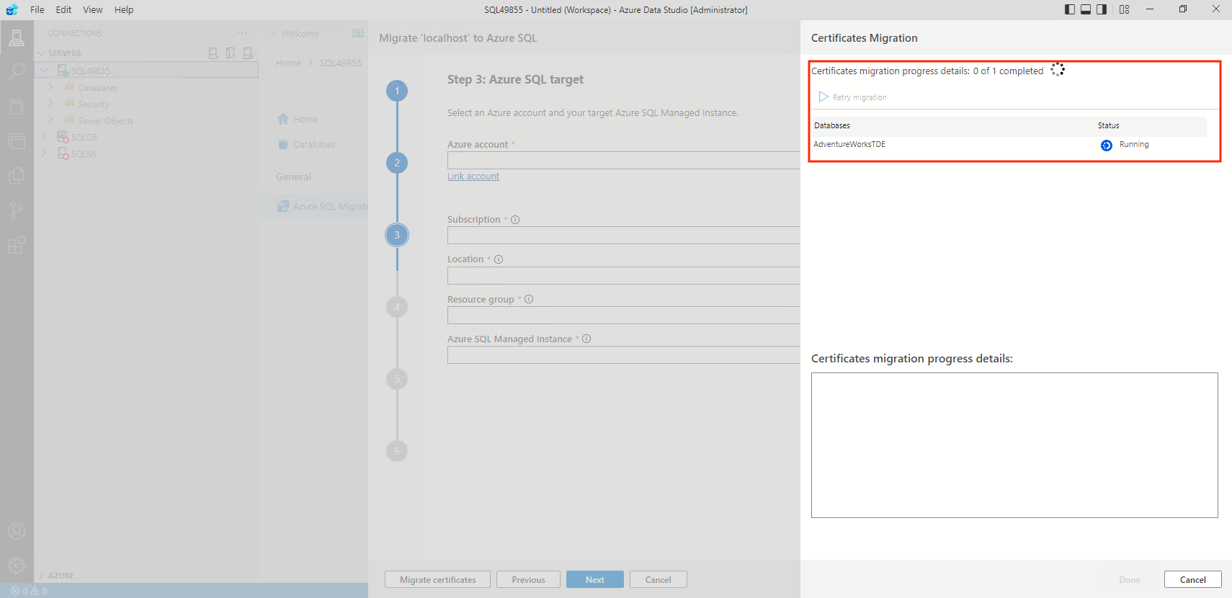Open the File menu
This screenshot has width=1232, height=598.
tap(37, 9)
